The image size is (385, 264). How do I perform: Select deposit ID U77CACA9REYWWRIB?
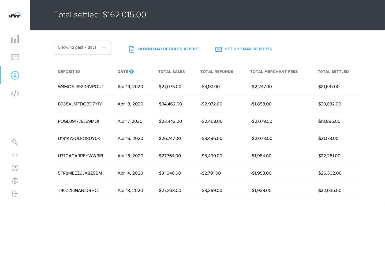coord(80,156)
